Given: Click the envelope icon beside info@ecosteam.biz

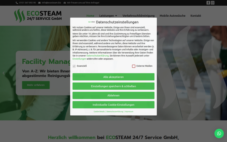Looking at the screenshot, I should click(x=39, y=3).
